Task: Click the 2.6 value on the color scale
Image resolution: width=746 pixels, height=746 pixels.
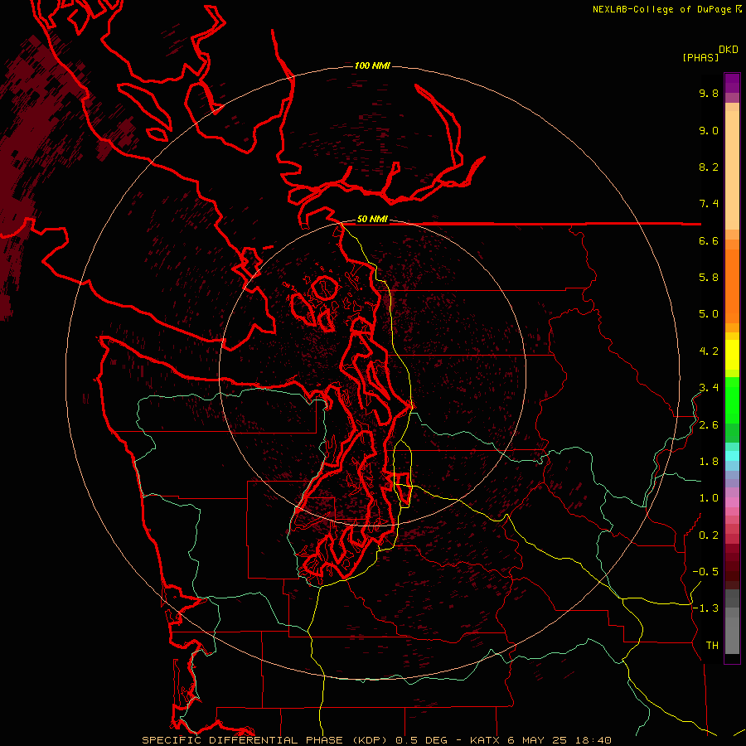Action: tap(709, 425)
